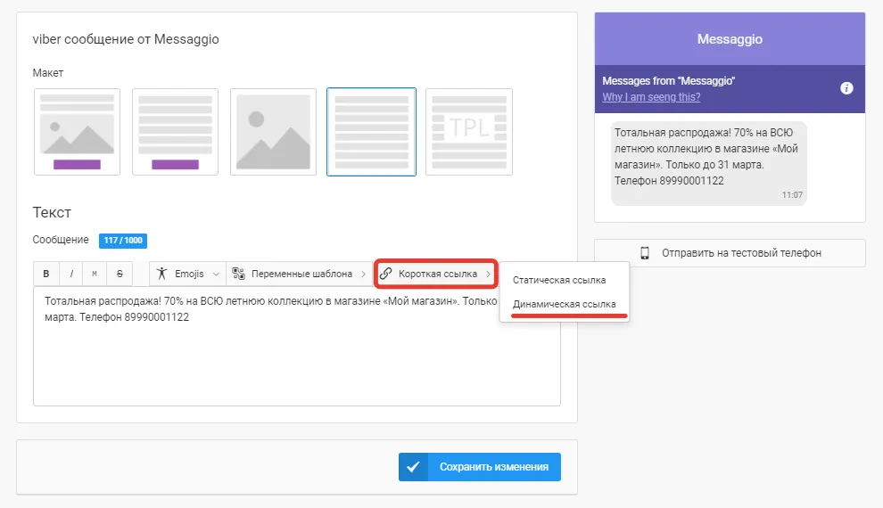Click the phone icon on test button

(645, 253)
